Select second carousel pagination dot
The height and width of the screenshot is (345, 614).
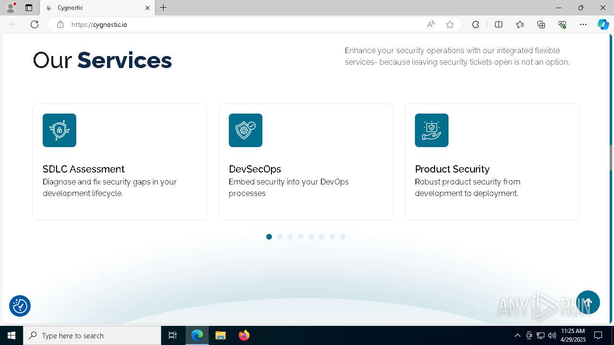280,237
